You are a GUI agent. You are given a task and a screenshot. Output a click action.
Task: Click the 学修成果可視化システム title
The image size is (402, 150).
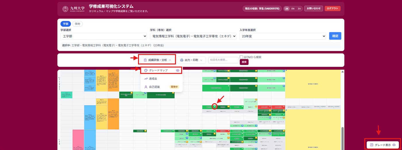point(111,6)
